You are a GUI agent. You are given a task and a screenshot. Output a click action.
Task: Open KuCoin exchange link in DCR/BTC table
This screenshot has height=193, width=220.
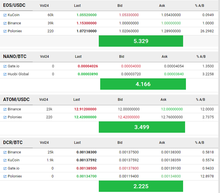(x=14, y=160)
